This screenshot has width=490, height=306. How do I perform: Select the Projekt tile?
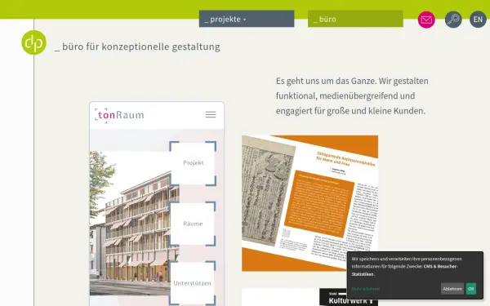[x=193, y=163]
